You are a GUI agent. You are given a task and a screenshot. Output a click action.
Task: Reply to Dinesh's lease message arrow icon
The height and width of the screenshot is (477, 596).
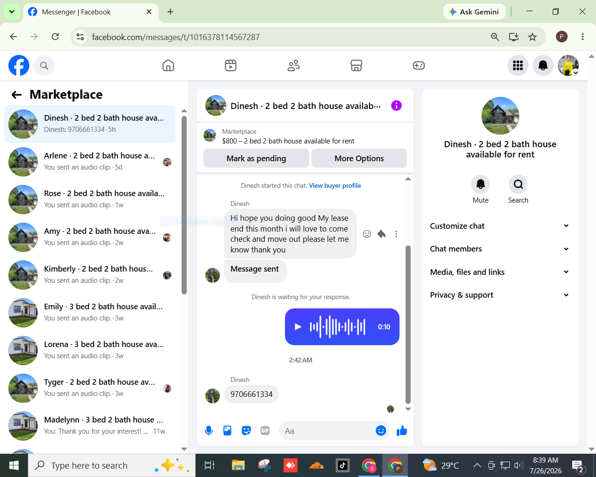coord(381,234)
